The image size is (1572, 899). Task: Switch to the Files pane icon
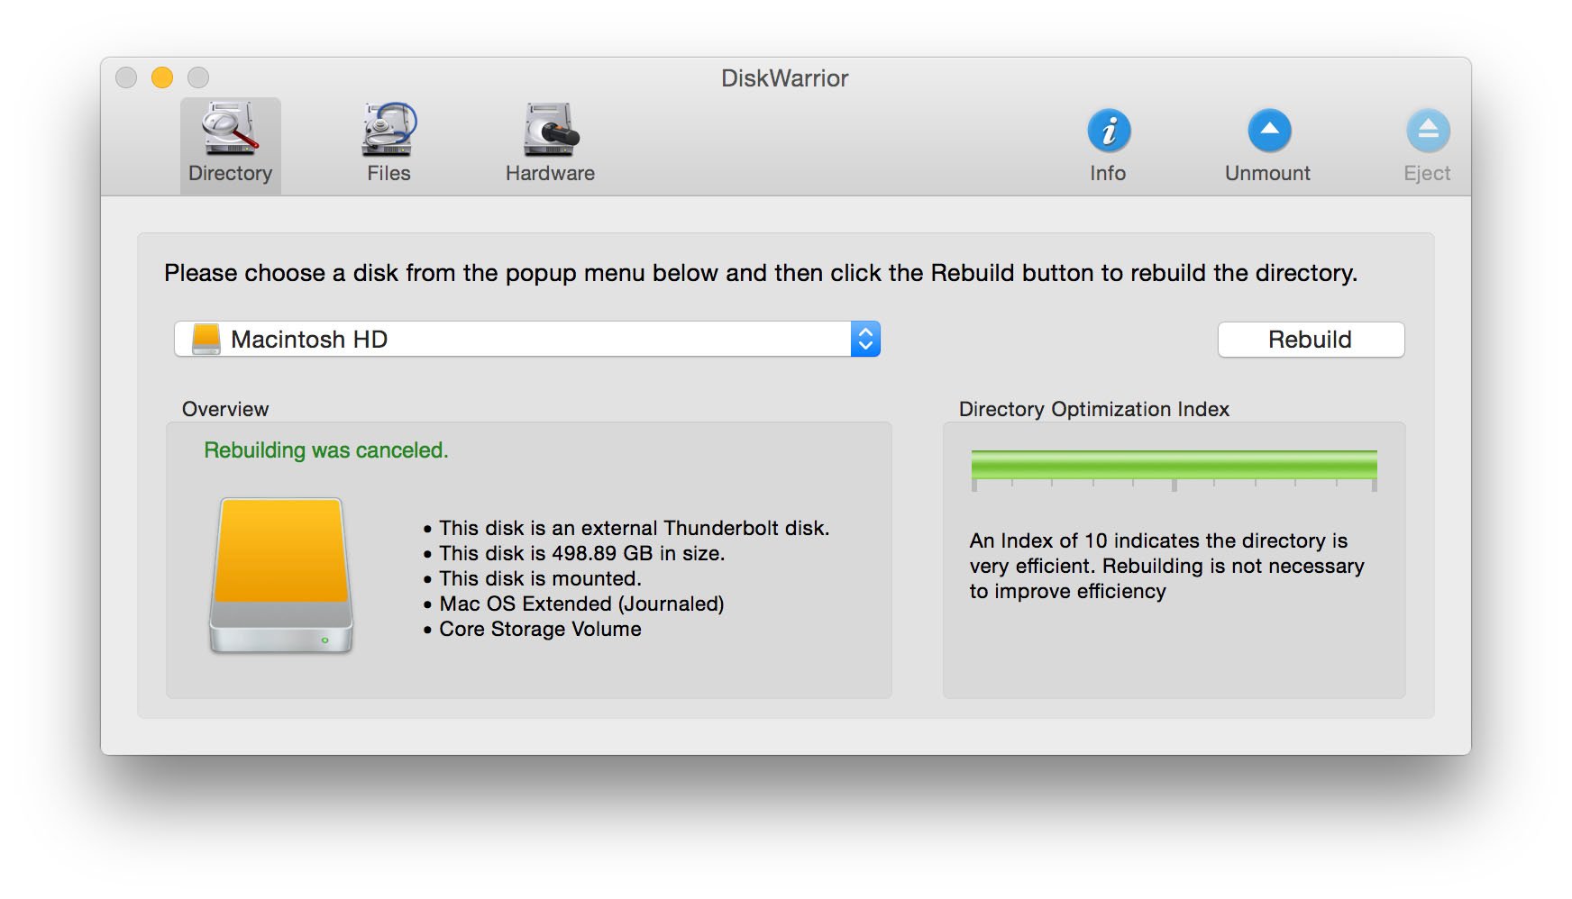[x=388, y=129]
